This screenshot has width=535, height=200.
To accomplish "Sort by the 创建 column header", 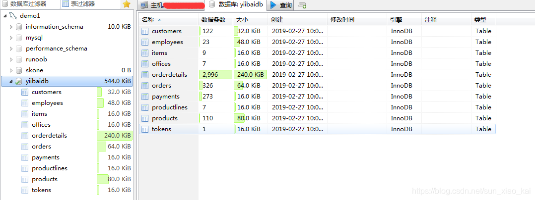I will click(298, 20).
